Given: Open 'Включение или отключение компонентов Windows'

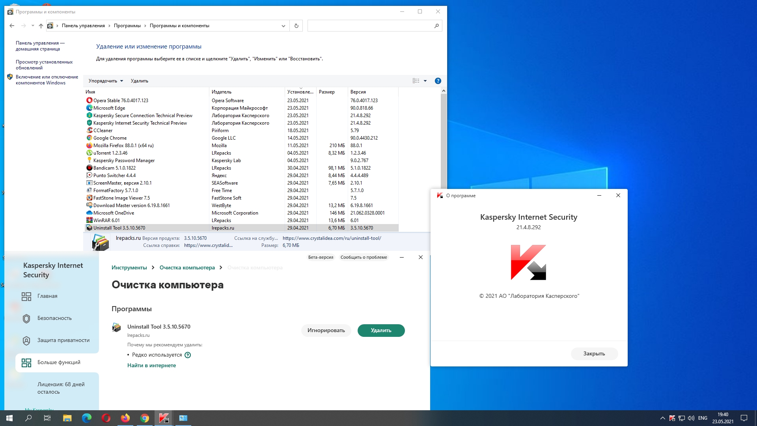Looking at the screenshot, I should (x=47, y=80).
